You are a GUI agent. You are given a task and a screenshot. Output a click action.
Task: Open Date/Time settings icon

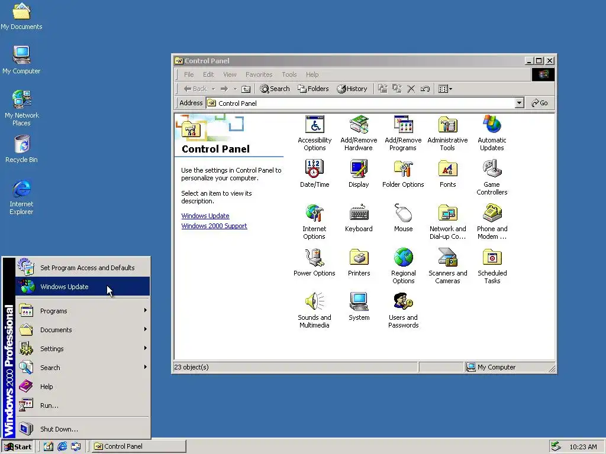coord(315,174)
